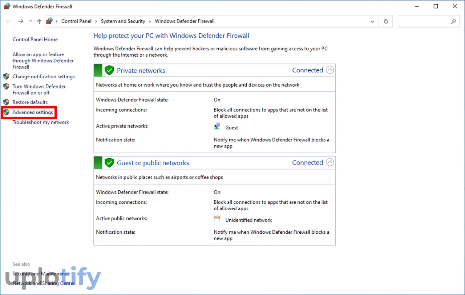The width and height of the screenshot is (465, 295).
Task: Click shield icon beside Change notification settings
Action: click(6, 76)
